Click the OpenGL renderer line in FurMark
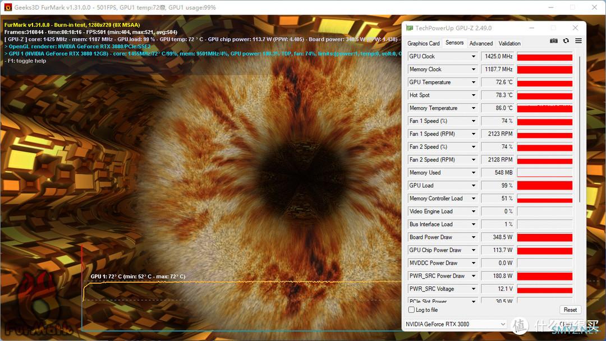This screenshot has width=606, height=341. [77, 47]
